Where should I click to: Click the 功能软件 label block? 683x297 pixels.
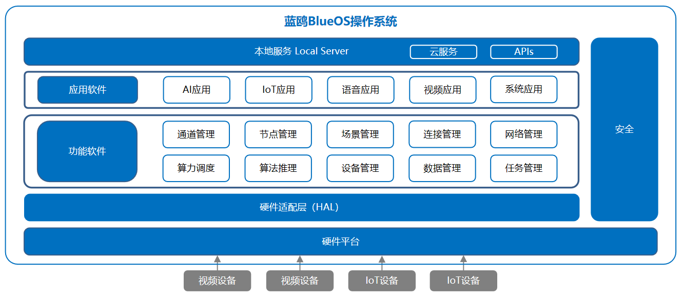(x=87, y=151)
